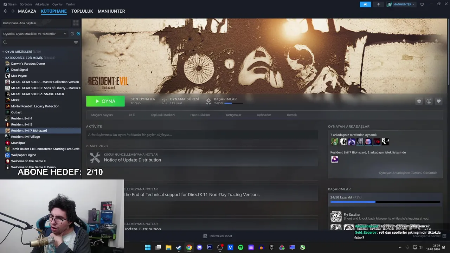The image size is (450, 253).
Task: Open the Big Picture mode icon
Action: coord(422,4)
